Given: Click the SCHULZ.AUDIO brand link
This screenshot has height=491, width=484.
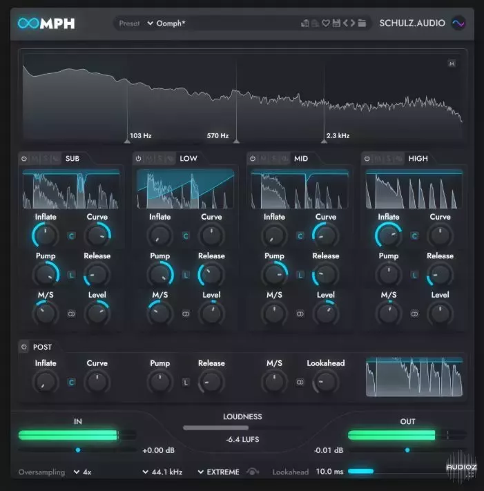Looking at the screenshot, I should click(x=412, y=23).
